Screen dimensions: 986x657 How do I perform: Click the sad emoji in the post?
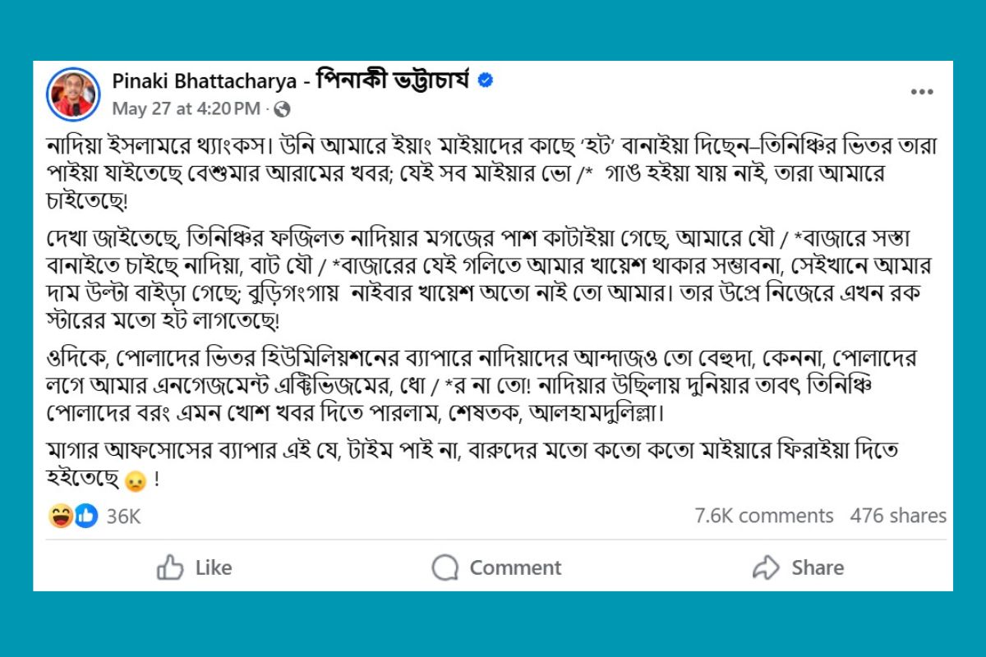coord(136,481)
